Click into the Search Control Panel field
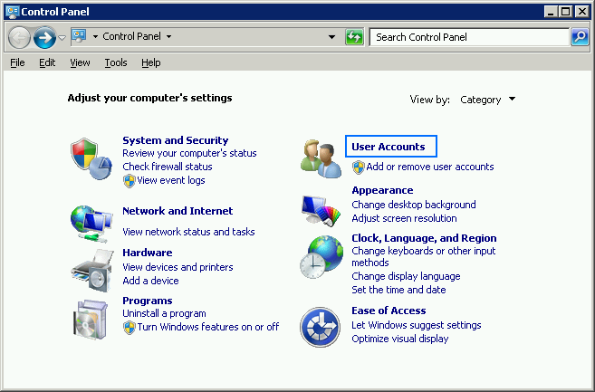The height and width of the screenshot is (392, 595). click(x=469, y=37)
